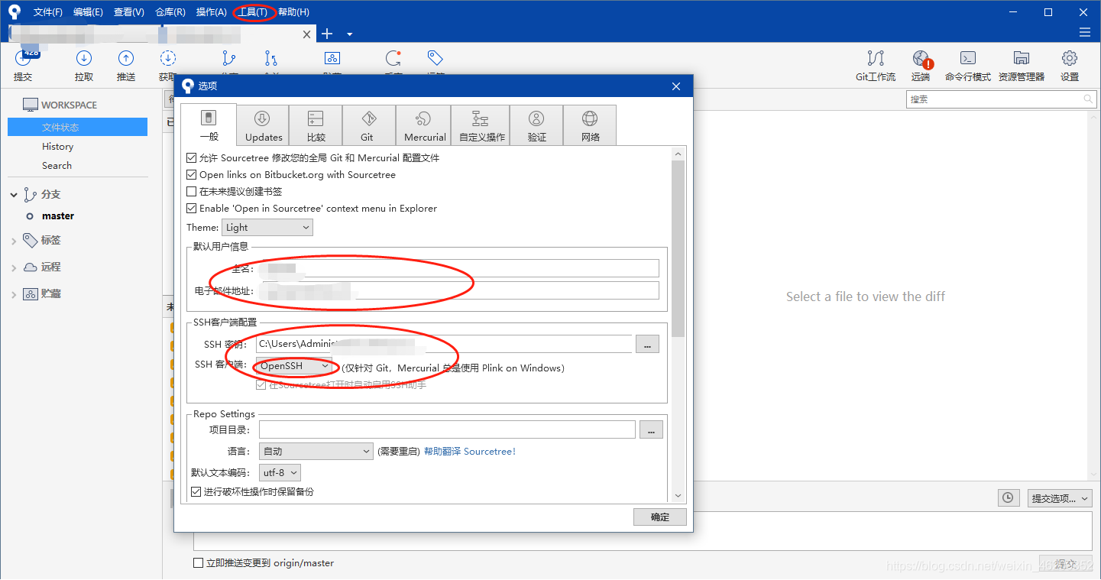The image size is (1101, 580).
Task: Click the options dialog vertical scrollbar
Action: click(x=678, y=248)
